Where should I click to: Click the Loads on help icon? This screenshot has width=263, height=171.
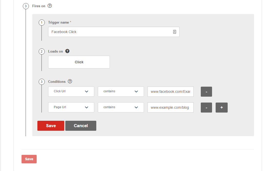pyautogui.click(x=67, y=51)
